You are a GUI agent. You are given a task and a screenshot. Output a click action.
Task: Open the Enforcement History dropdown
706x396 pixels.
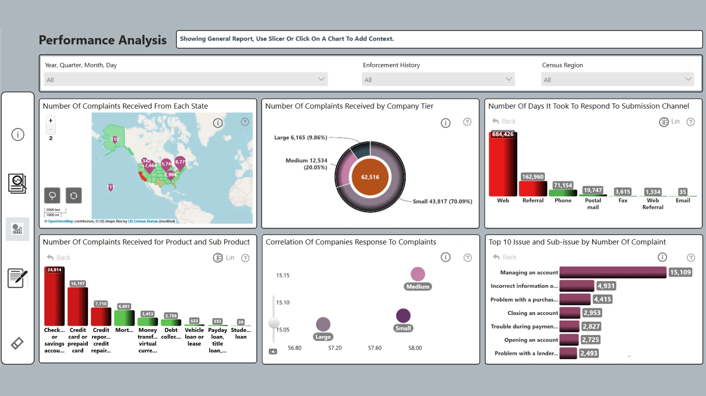[x=438, y=80]
